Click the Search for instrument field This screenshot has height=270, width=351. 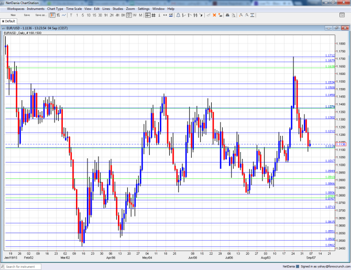pyautogui.click(x=21, y=267)
